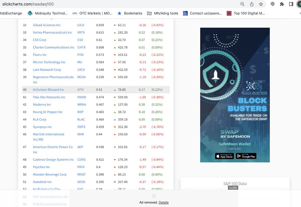Open Lam Research Corp link
The width and height of the screenshot is (301, 207).
pyautogui.click(x=47, y=70)
